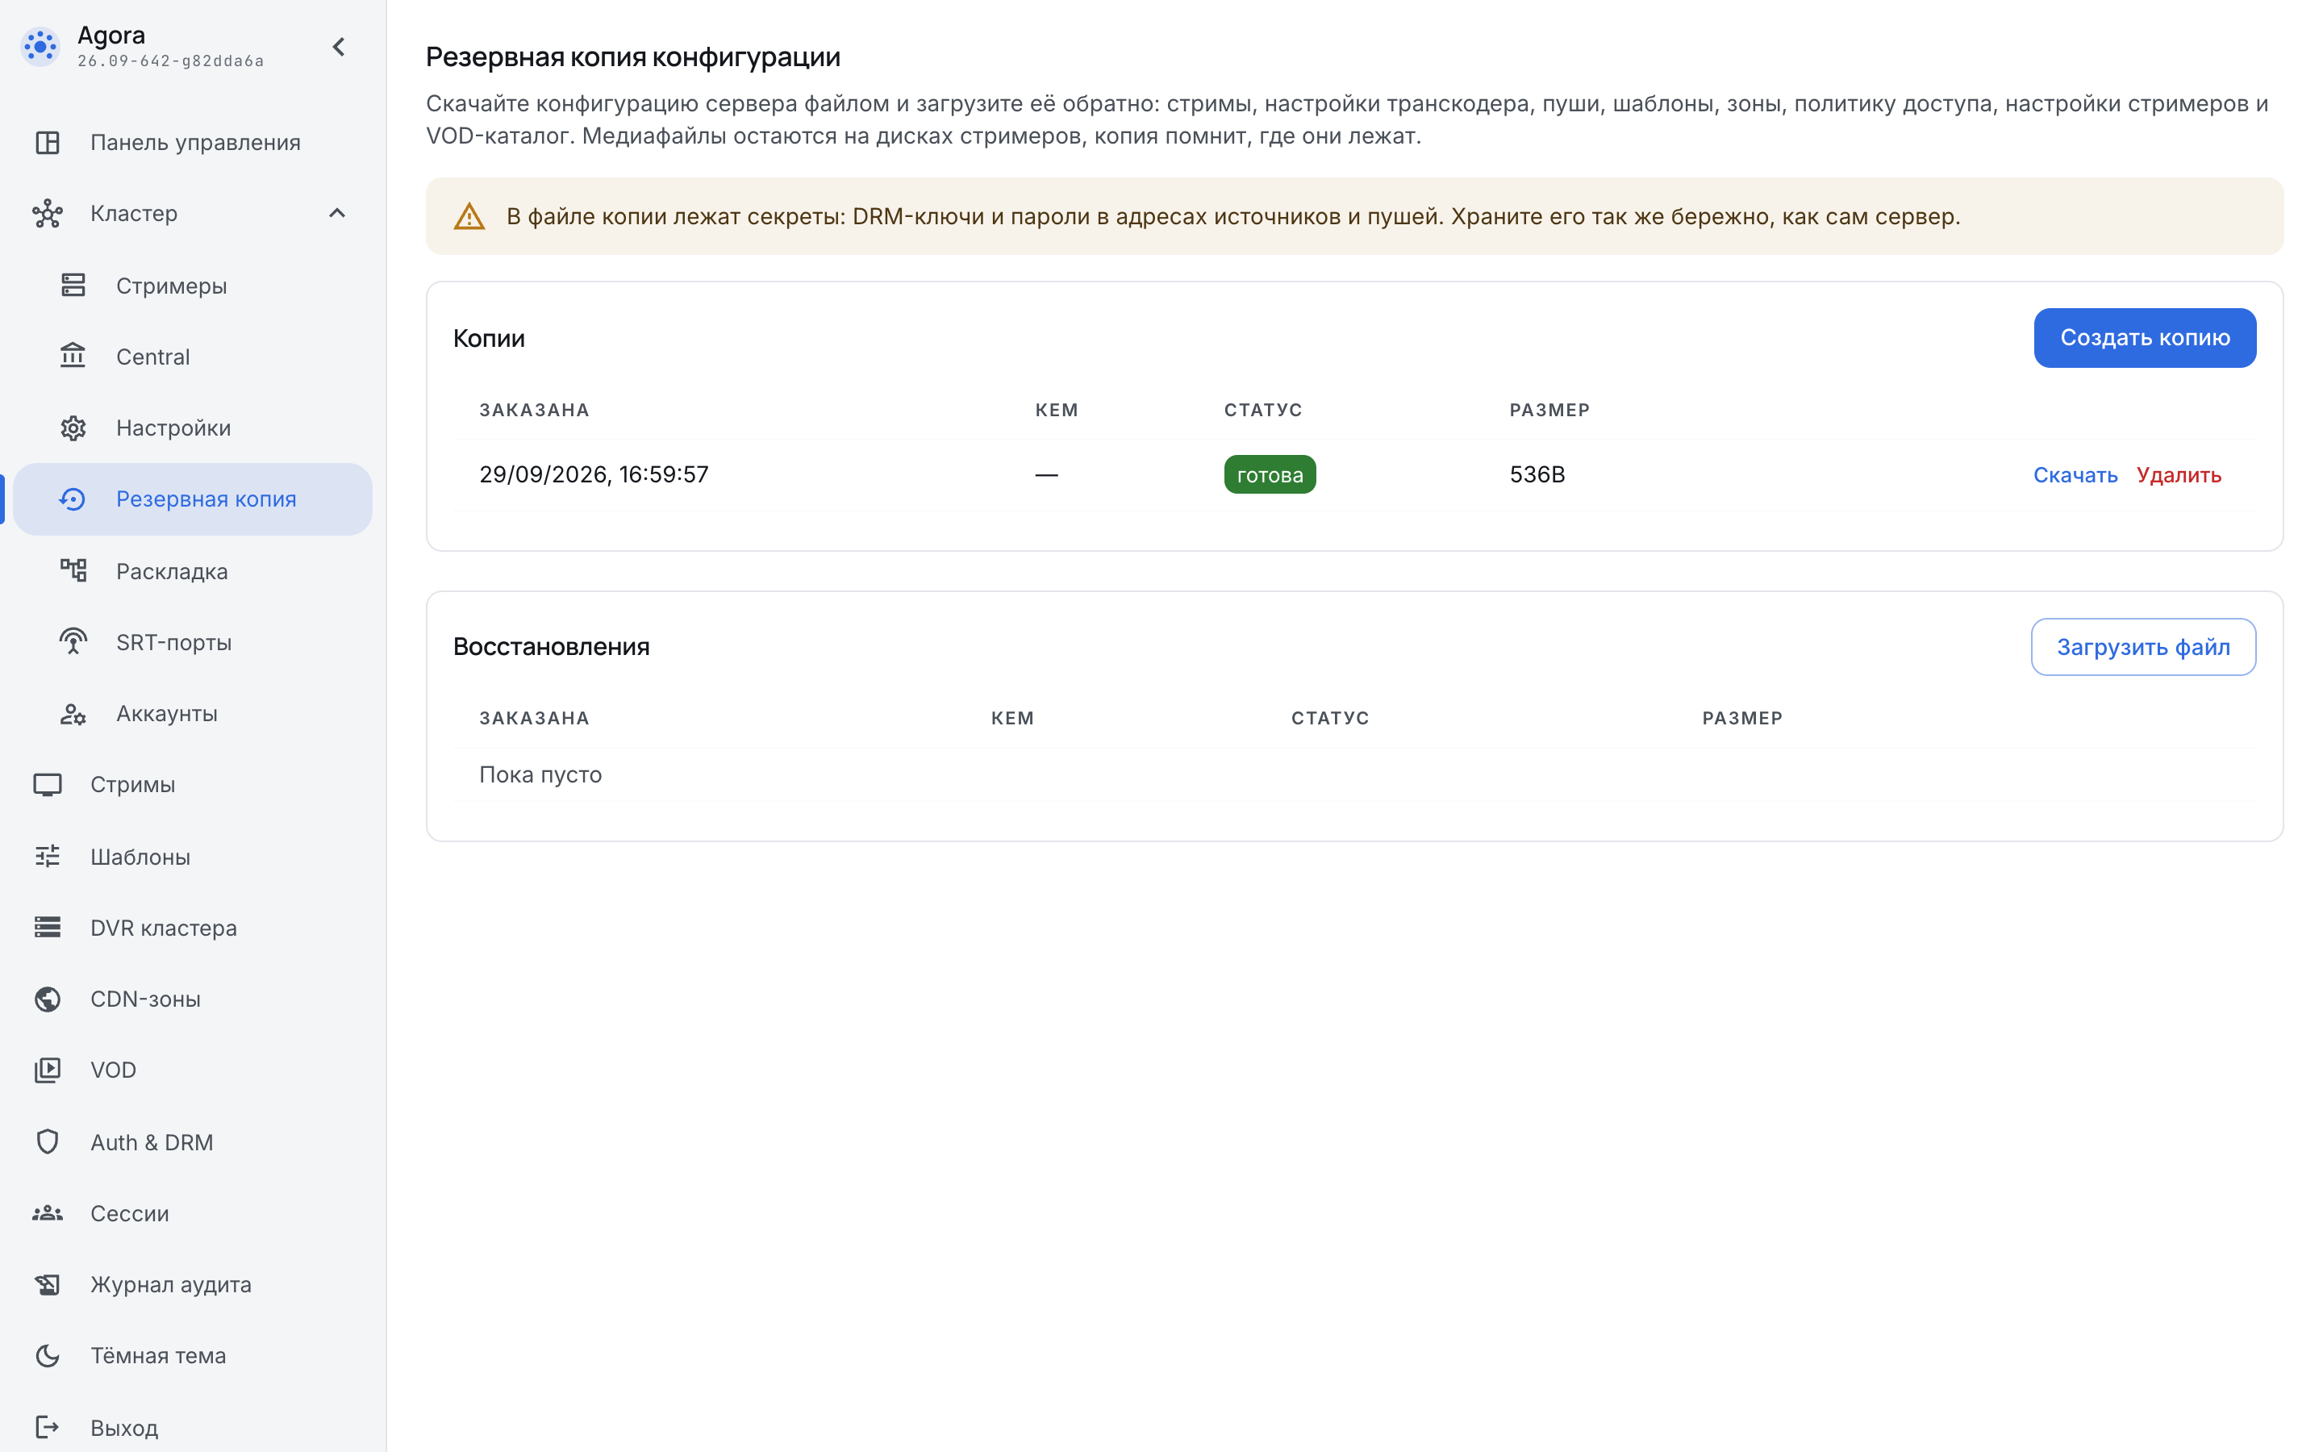Click the VOD video library icon
This screenshot has height=1452, width=2323.
click(x=47, y=1070)
